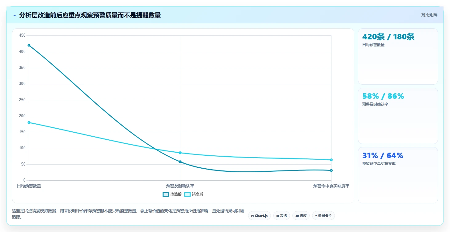
Task: Click the 表格 tag
Action: coord(281,216)
